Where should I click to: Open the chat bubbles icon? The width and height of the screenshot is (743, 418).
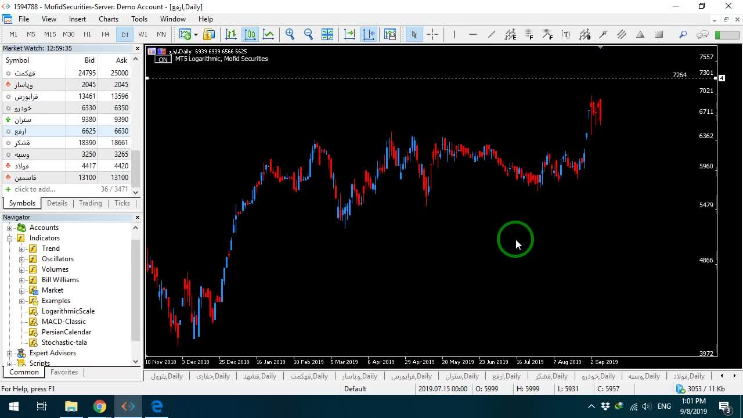[702, 34]
